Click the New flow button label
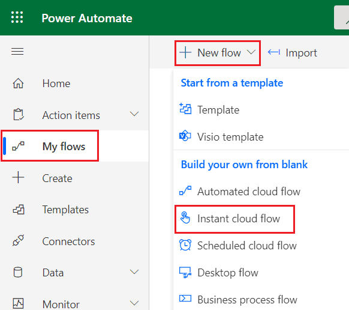Viewport: 349px width, 310px height. [x=219, y=53]
